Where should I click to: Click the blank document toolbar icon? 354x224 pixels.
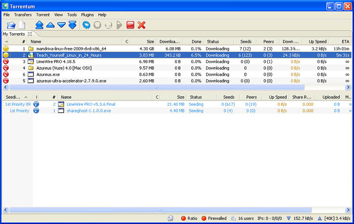pos(22,25)
